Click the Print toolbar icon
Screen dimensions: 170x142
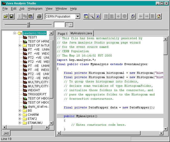pos(39,17)
